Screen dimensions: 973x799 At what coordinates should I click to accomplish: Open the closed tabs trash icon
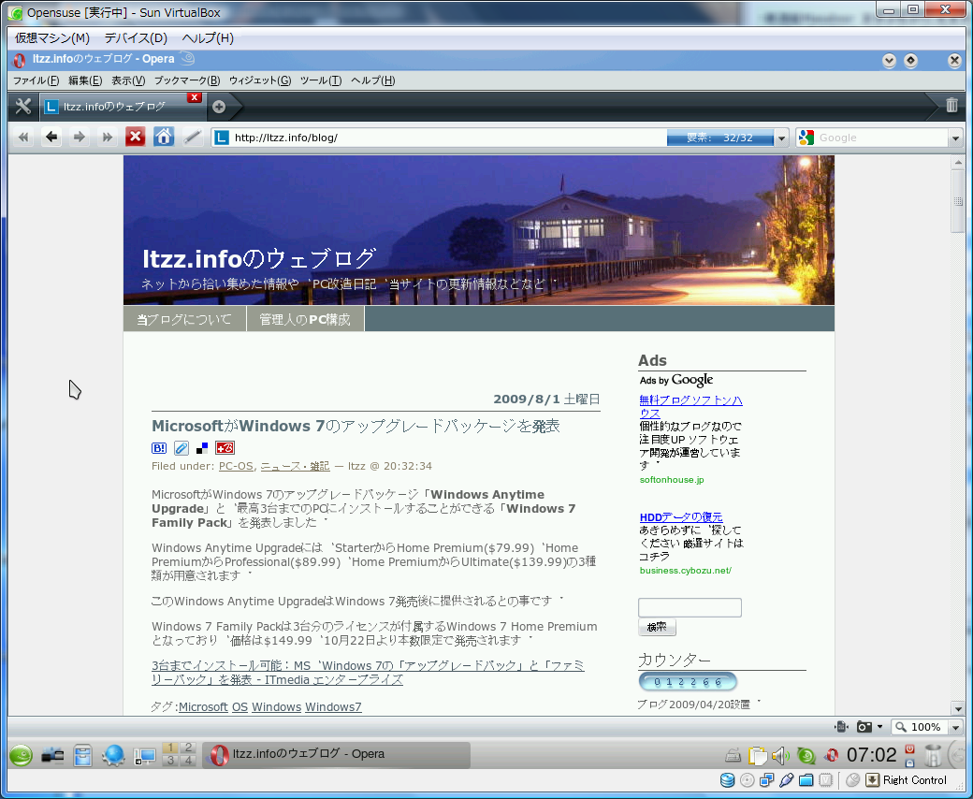point(951,105)
